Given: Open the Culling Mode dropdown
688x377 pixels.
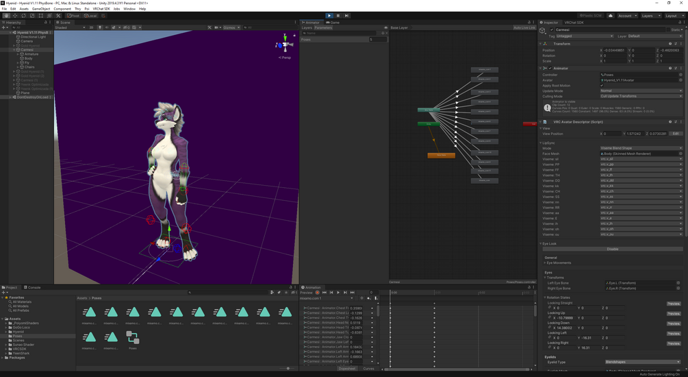Looking at the screenshot, I should tap(641, 96).
